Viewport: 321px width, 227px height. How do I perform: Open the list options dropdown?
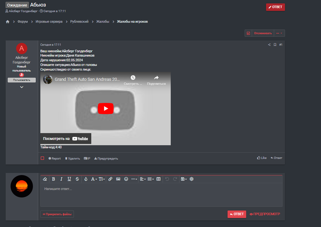[151, 179]
